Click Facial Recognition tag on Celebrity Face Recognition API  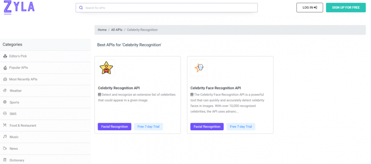point(207,127)
